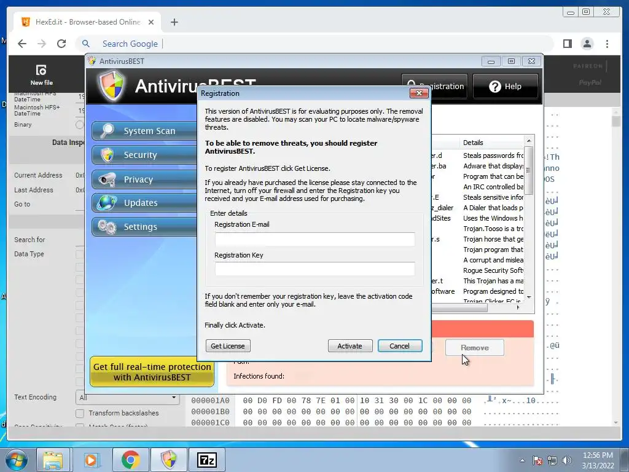Click the globe icon on Updates button
Image resolution: width=629 pixels, height=472 pixels.
point(107,203)
